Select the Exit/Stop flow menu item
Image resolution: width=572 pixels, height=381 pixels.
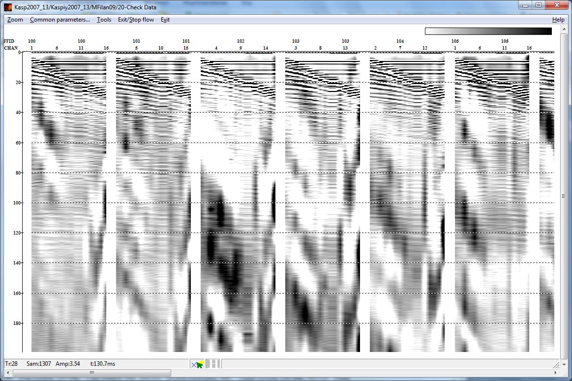136,20
